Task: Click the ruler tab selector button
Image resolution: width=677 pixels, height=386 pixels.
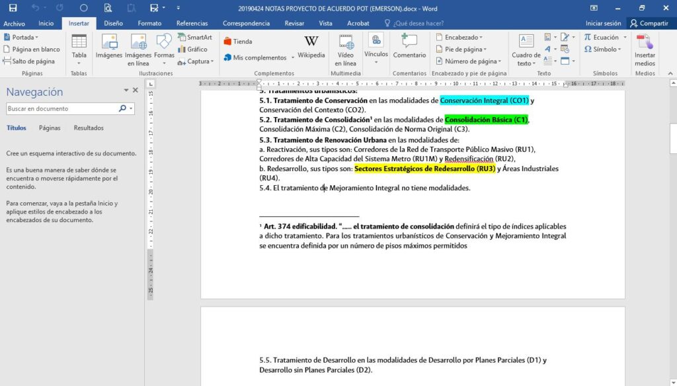Action: (150, 84)
